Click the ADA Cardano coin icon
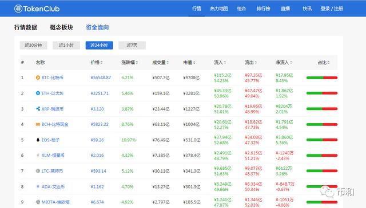Screen dimensions: 366x208 coord(38,186)
